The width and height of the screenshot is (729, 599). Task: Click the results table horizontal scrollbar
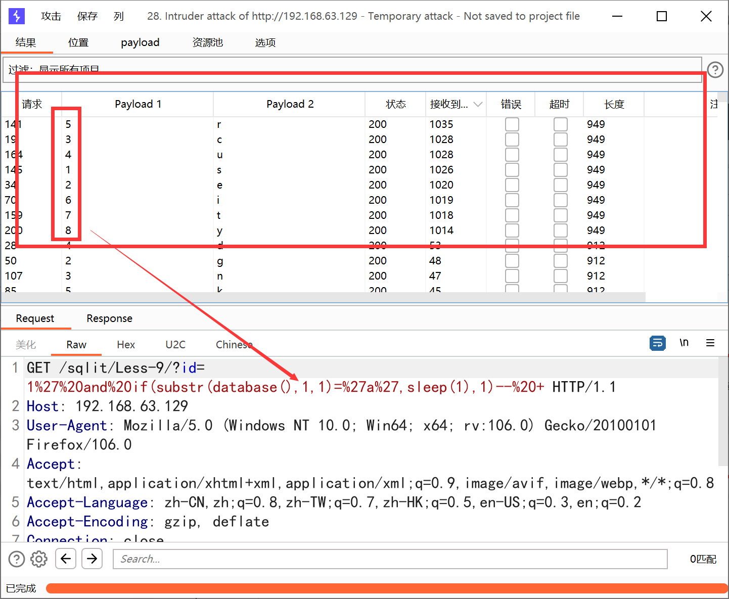(324, 297)
